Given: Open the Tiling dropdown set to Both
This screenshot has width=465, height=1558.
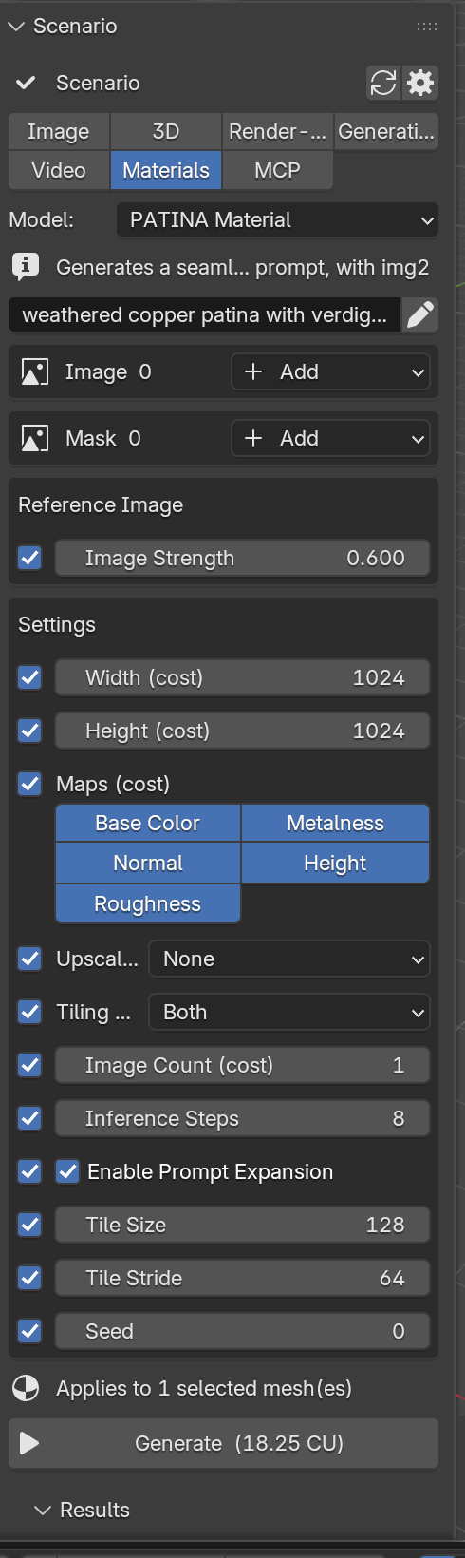Looking at the screenshot, I should tap(289, 1012).
